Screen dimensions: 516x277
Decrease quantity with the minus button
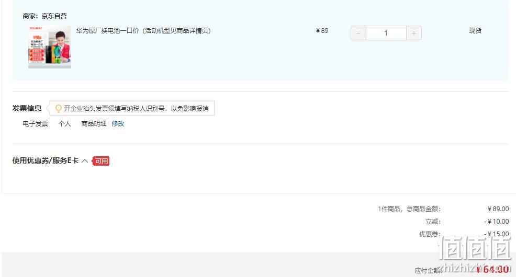click(358, 33)
